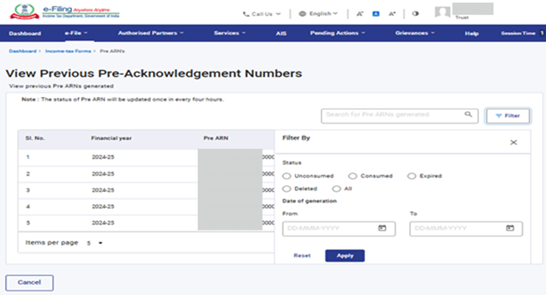The height and width of the screenshot is (295, 546).
Task: Select the Consumed status option
Action: (x=353, y=176)
